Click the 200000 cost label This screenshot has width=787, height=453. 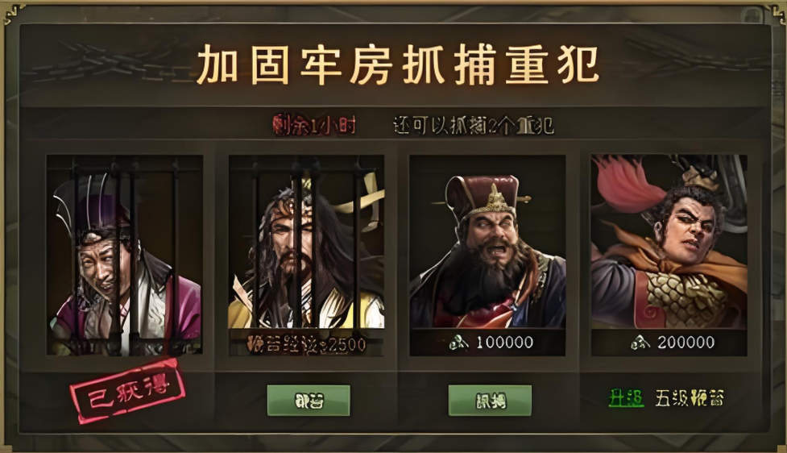click(686, 343)
